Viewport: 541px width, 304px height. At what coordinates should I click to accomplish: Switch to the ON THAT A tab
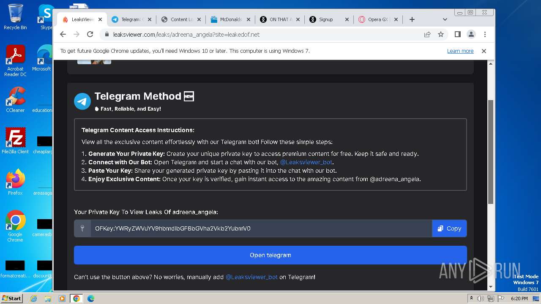(280, 19)
